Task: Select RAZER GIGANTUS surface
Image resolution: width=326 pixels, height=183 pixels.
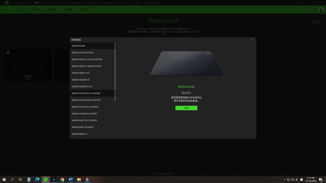Action: 92,80
